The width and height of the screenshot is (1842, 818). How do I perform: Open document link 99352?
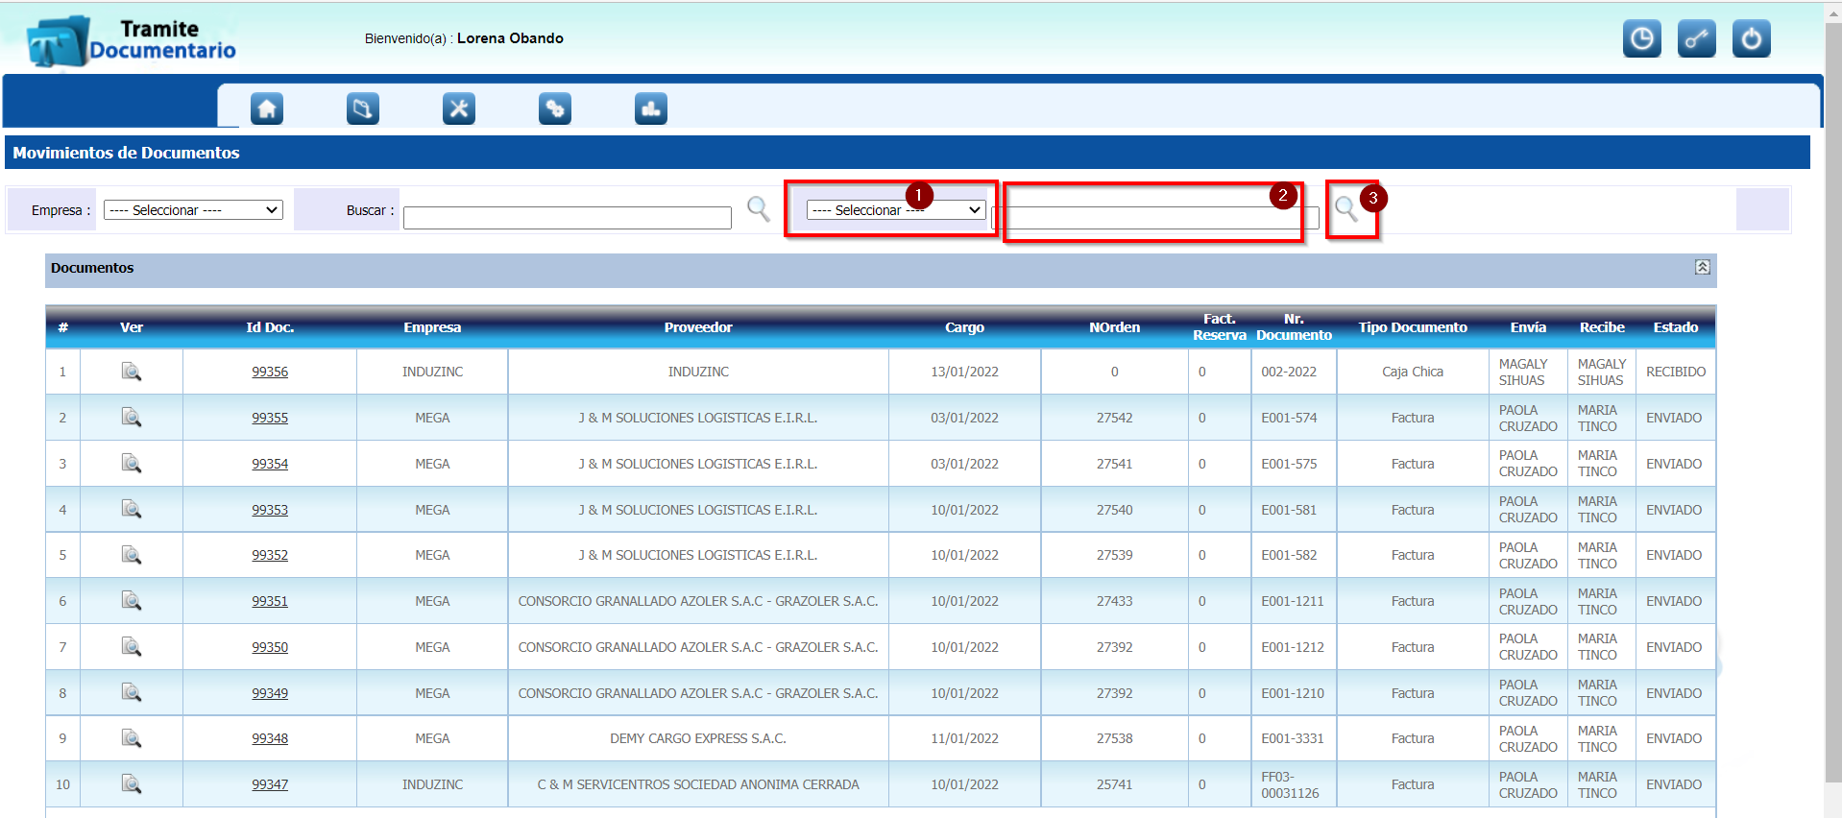tap(270, 555)
